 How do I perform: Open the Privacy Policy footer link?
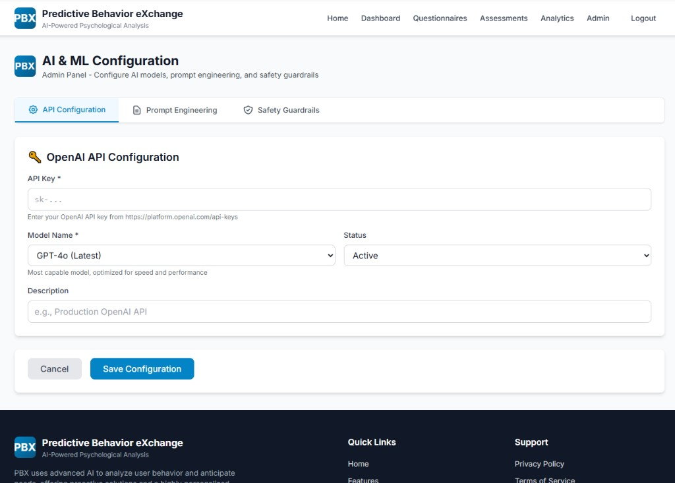pyautogui.click(x=539, y=464)
